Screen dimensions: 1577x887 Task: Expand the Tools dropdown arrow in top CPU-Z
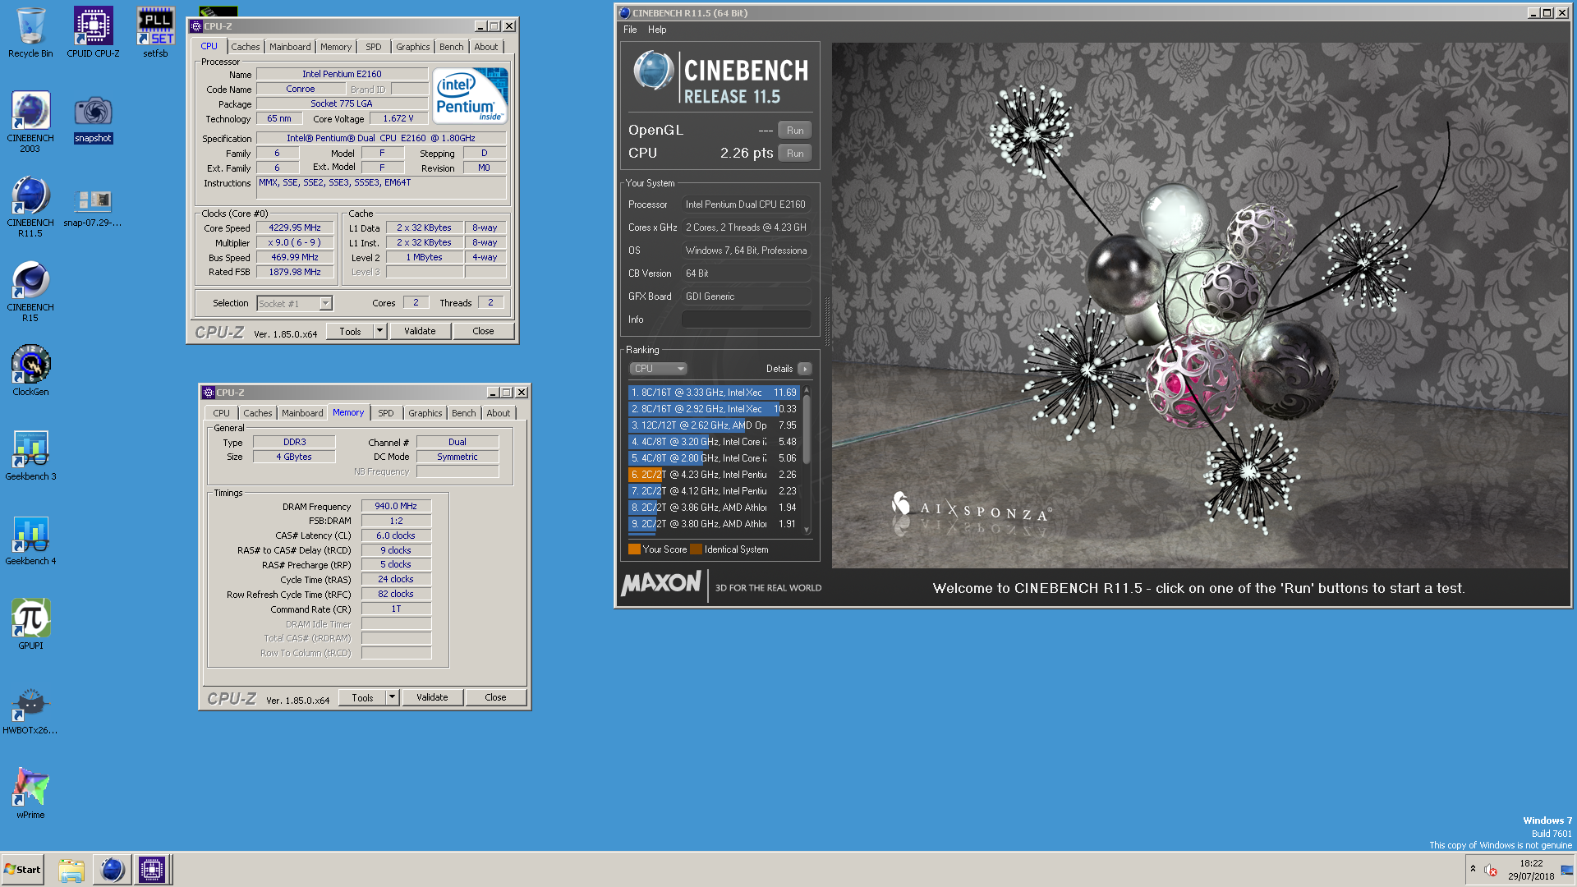379,331
